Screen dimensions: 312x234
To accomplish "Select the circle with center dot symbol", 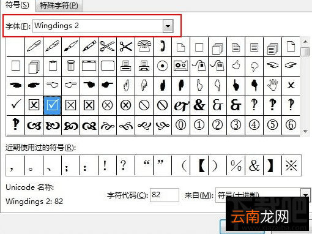I will (x=163, y=66).
